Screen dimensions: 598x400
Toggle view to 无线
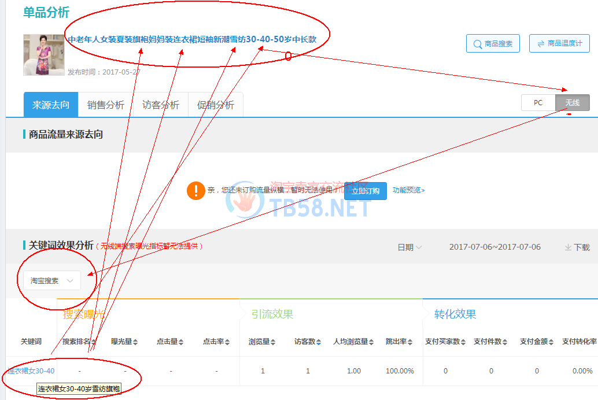(572, 103)
